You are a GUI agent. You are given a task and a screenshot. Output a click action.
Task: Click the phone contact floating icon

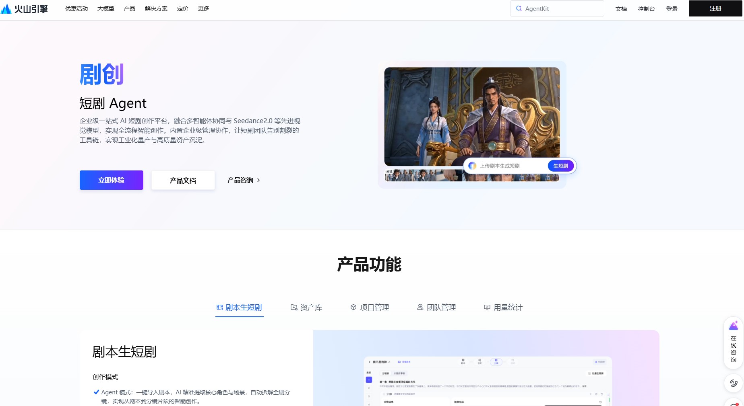pos(734,383)
